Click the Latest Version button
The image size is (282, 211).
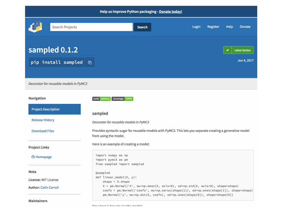[238, 50]
